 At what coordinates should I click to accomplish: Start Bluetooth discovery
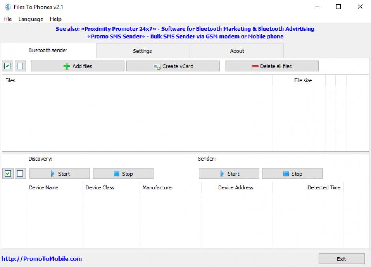point(60,174)
